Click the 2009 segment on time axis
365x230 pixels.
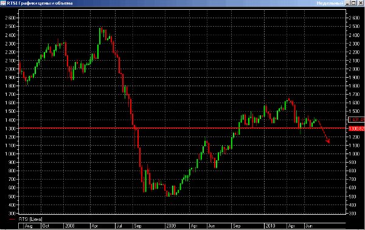(x=171, y=226)
